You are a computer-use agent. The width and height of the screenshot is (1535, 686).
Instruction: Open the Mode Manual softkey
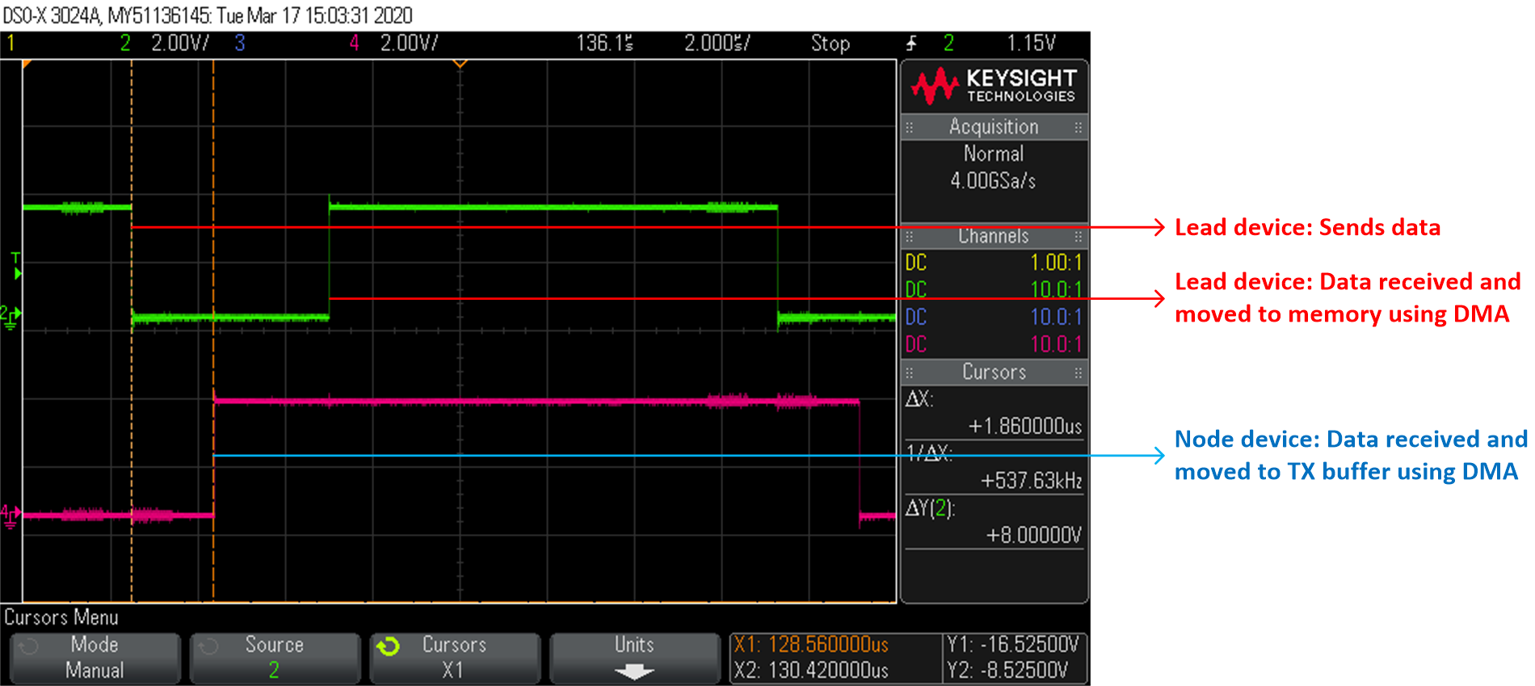(95, 658)
